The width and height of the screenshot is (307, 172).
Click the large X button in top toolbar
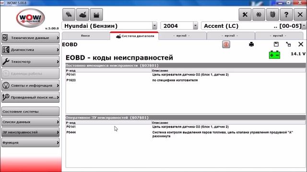[300, 14]
